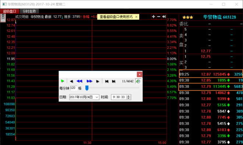243x145 pixels.
Task: Jump to last record button
Action: (114, 81)
